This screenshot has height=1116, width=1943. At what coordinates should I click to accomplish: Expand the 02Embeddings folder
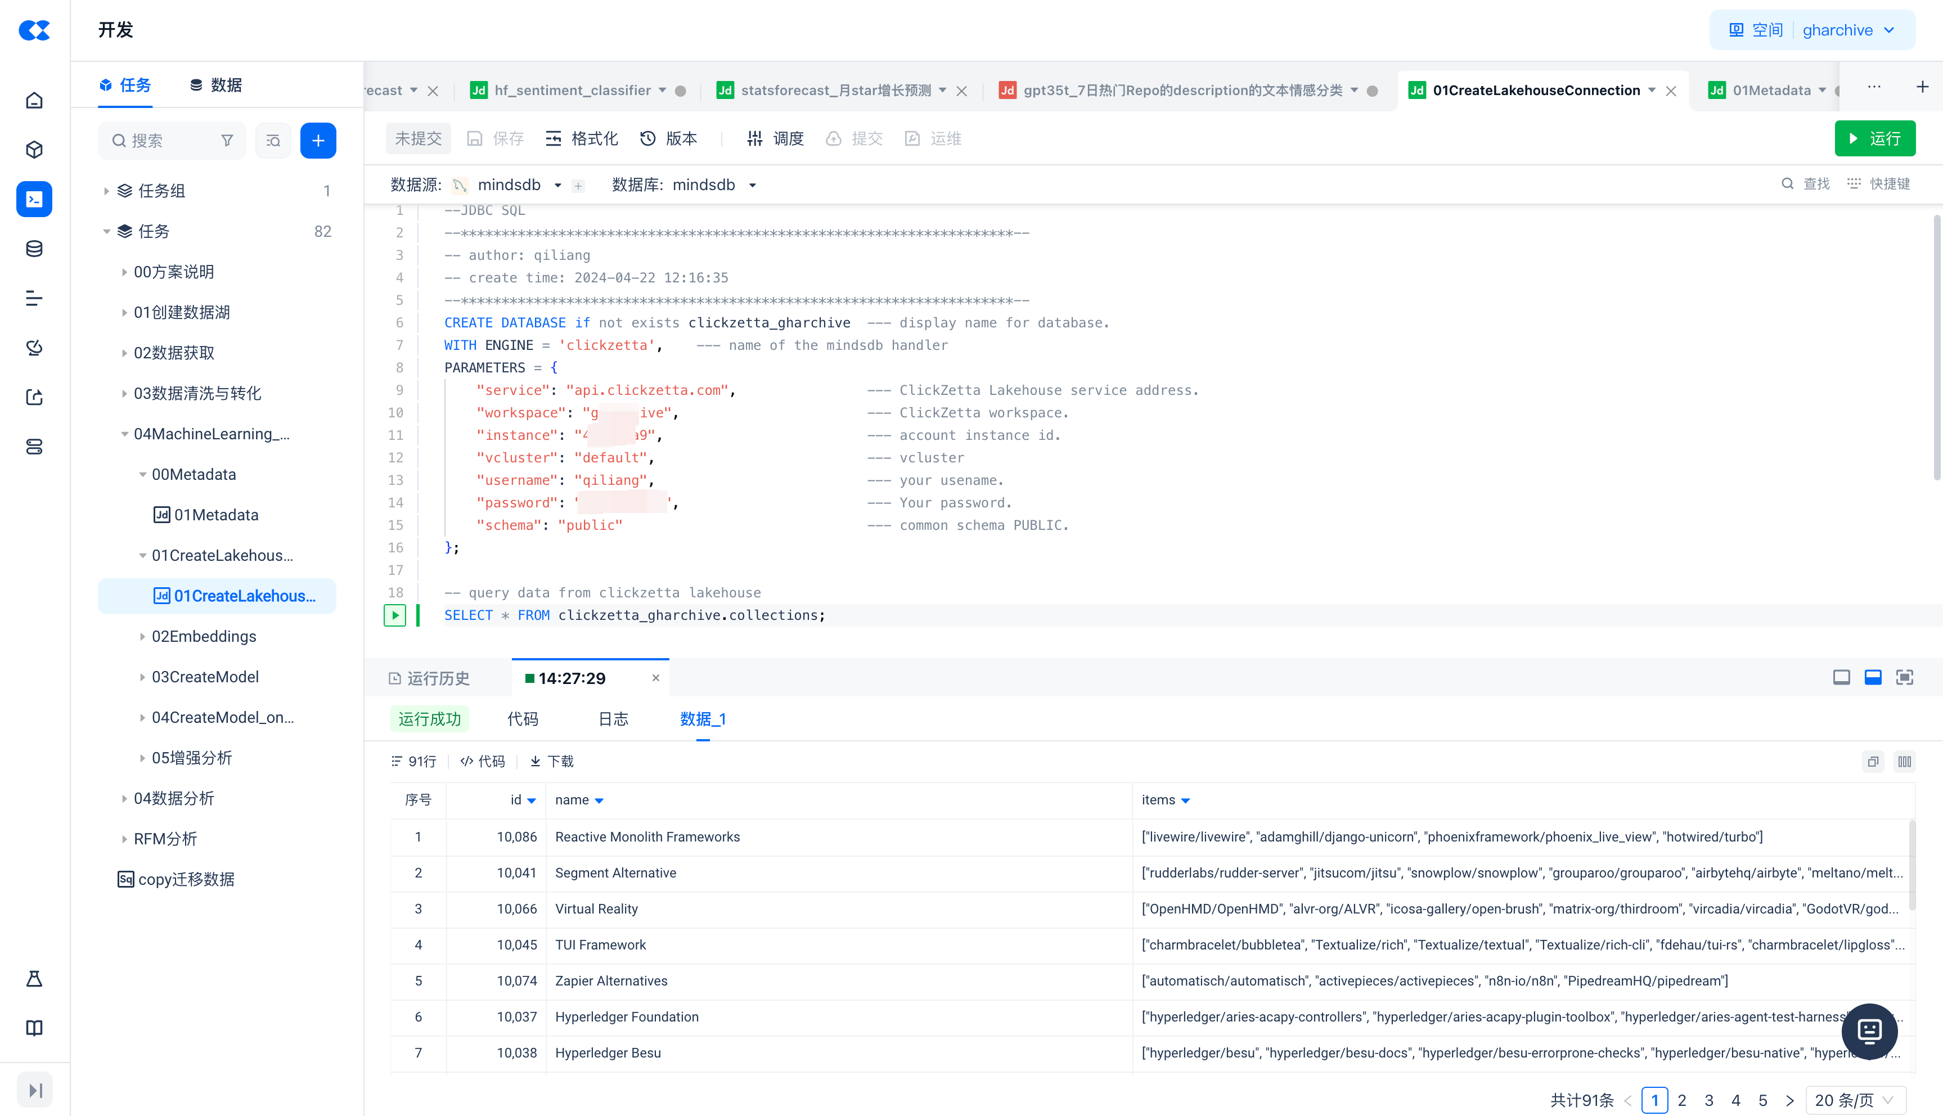(x=142, y=637)
